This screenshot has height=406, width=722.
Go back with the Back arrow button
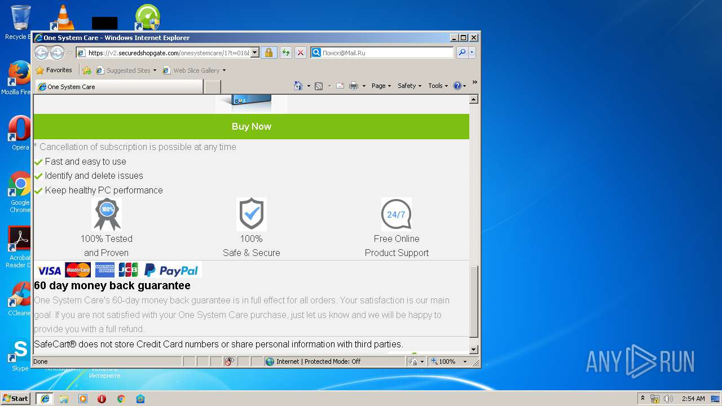[41, 52]
